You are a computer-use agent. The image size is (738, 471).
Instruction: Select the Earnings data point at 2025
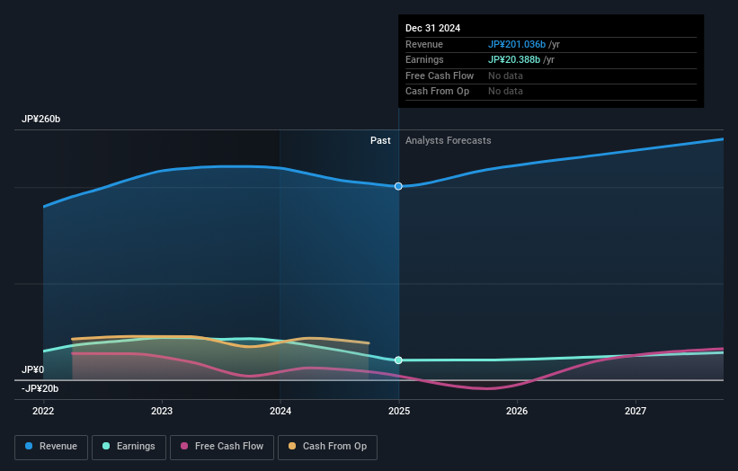(398, 360)
